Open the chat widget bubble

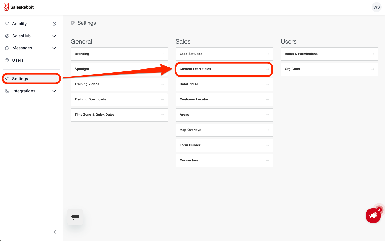(75, 217)
